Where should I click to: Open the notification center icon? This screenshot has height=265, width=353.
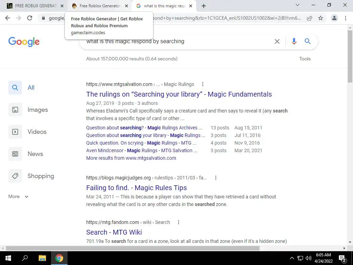[x=342, y=258]
